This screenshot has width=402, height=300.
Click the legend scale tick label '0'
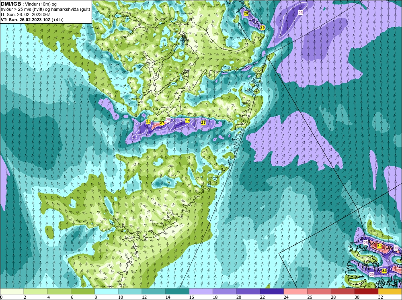(x=1, y=297)
